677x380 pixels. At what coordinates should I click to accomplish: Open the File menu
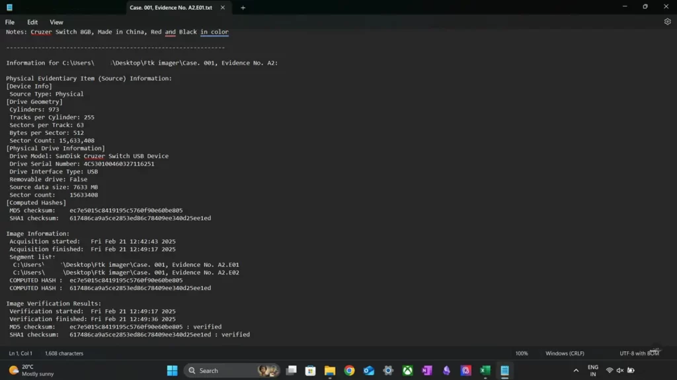(10, 22)
